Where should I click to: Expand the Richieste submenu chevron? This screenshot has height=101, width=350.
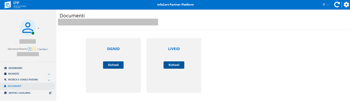coord(49,74)
